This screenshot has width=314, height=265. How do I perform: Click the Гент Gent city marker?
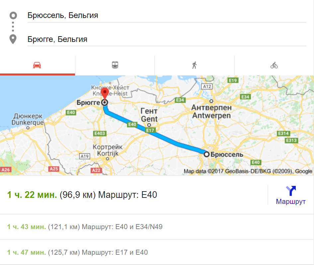pyautogui.click(x=149, y=125)
